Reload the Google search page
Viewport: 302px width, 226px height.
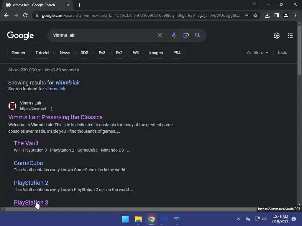tap(25, 15)
